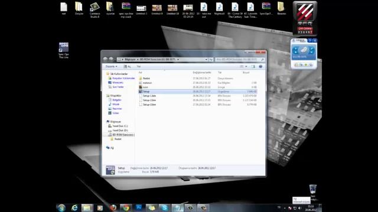This screenshot has height=212, width=378.
Task: Collapse the Bilgisayar group in sidebar
Action: (x=114, y=122)
